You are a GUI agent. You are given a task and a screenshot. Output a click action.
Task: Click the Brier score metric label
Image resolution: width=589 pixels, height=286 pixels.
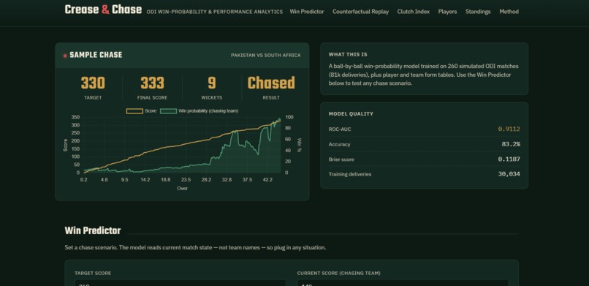[341, 159]
